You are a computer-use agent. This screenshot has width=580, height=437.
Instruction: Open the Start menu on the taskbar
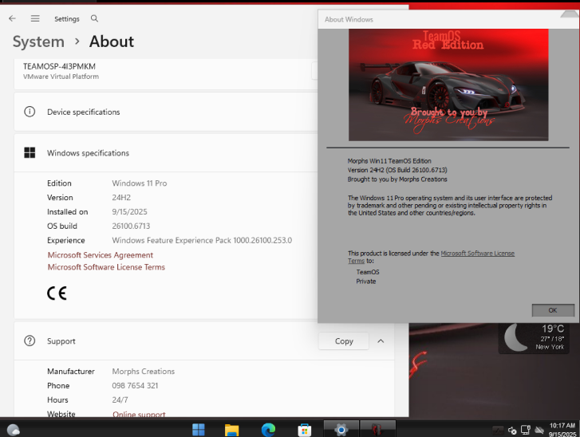199,430
